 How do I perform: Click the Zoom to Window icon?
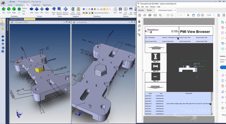(59, 9)
